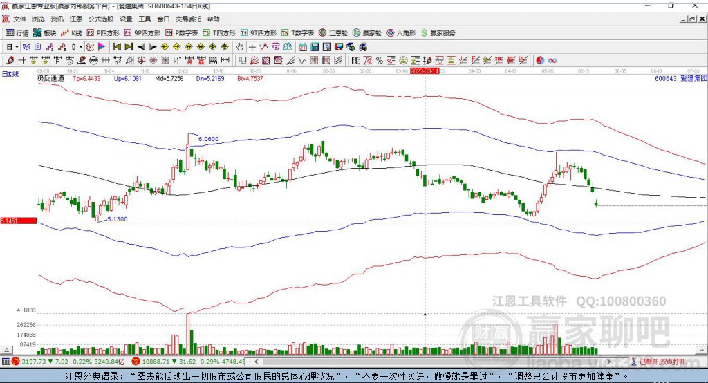Click the 已断开,双击打开 connection status

click(x=664, y=362)
